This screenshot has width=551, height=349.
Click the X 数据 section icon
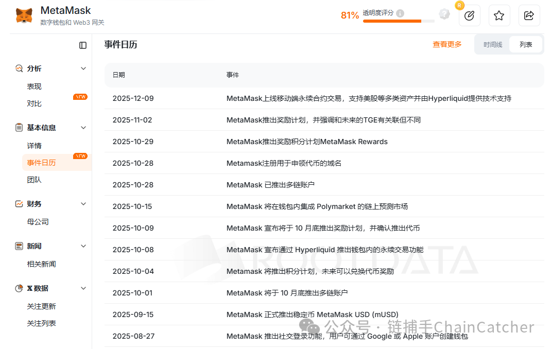click(x=19, y=288)
